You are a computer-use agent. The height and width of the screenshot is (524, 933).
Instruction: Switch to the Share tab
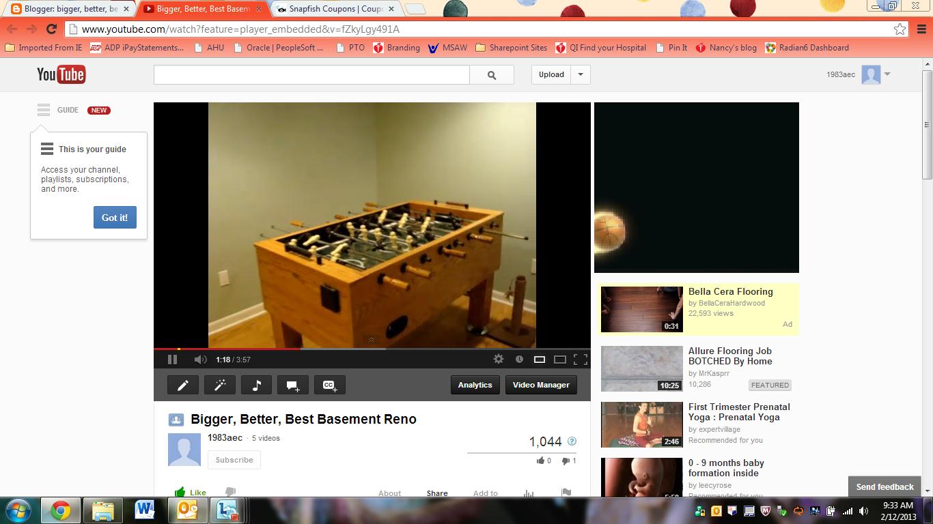[437, 493]
